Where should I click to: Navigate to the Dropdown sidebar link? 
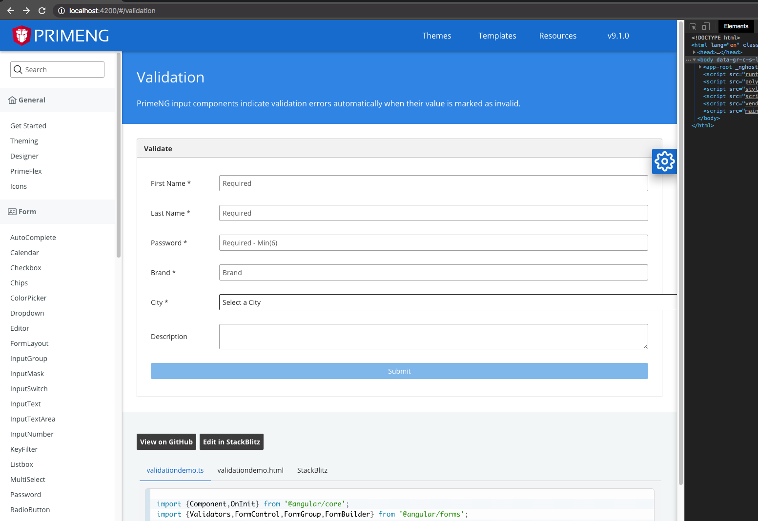pyautogui.click(x=27, y=313)
